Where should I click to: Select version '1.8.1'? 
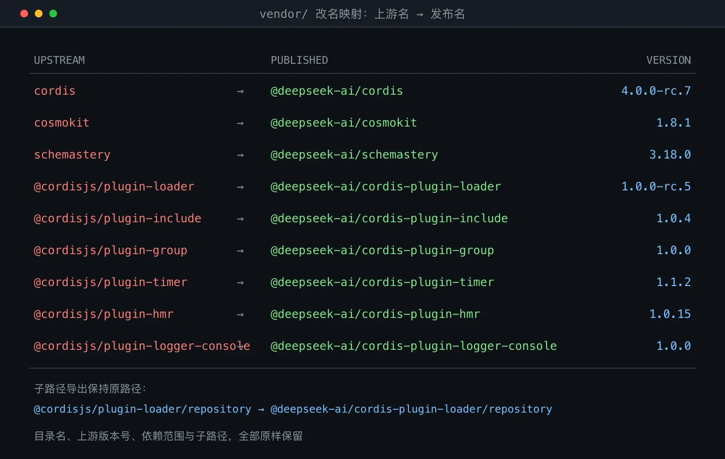point(673,123)
